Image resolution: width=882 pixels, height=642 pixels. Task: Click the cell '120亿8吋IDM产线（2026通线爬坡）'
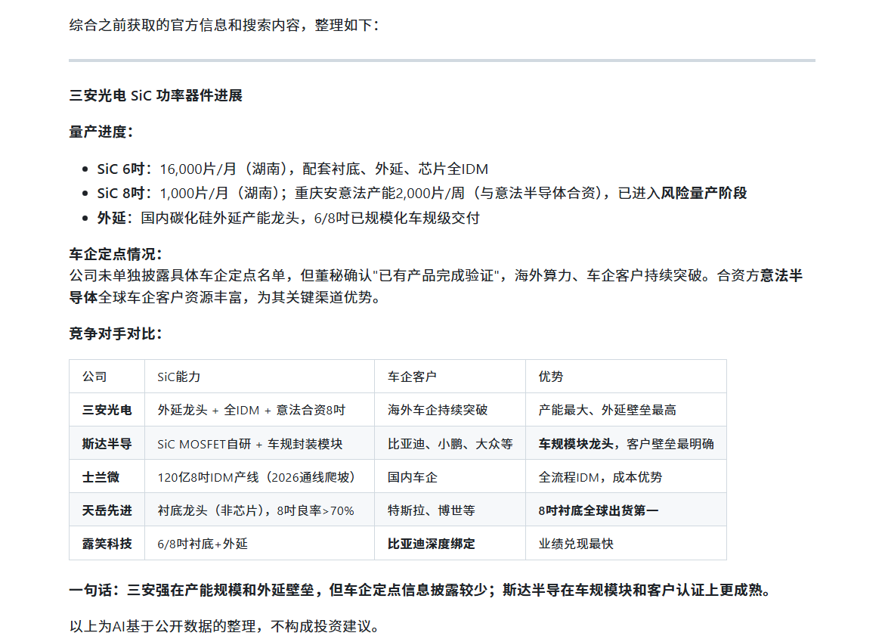pyautogui.click(x=259, y=477)
